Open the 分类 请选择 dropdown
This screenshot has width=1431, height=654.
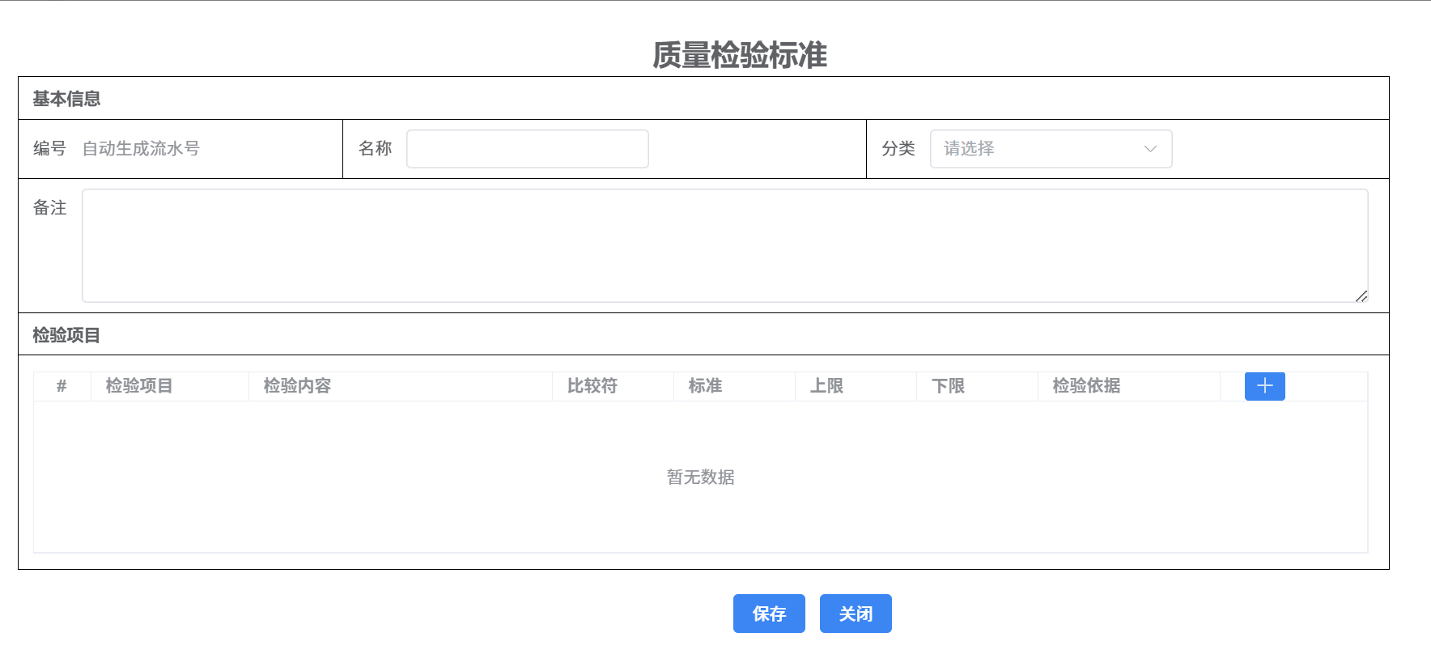tap(1050, 149)
